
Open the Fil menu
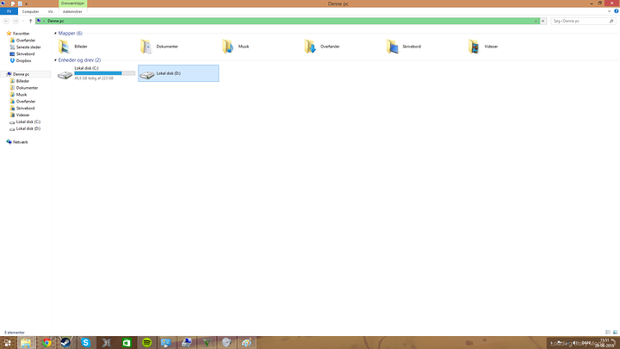click(x=9, y=12)
